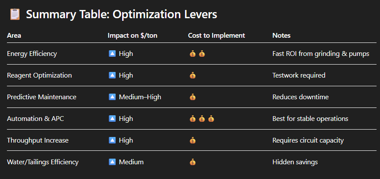Image resolution: width=380 pixels, height=179 pixels.
Task: Select the 'Area' column header
Action: 14,35
